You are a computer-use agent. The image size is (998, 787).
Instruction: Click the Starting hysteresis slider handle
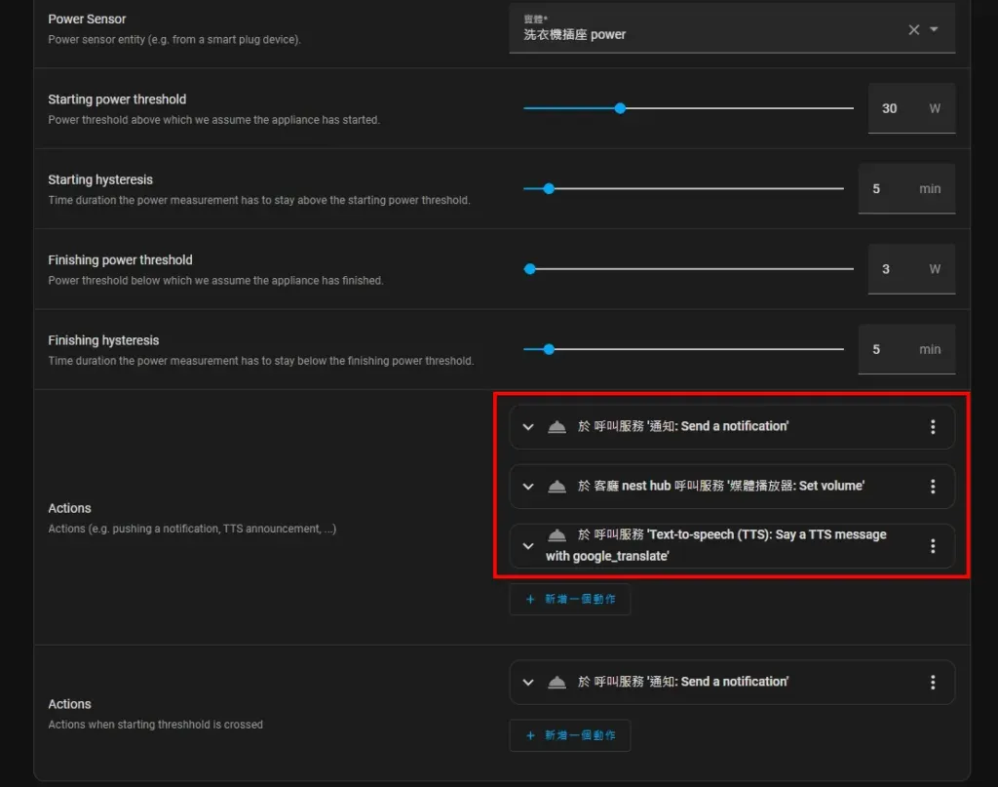[549, 188]
